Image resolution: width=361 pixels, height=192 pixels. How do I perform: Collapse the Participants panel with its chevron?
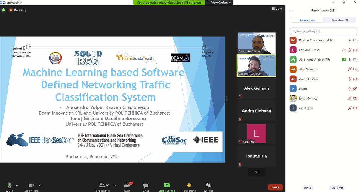[291, 10]
